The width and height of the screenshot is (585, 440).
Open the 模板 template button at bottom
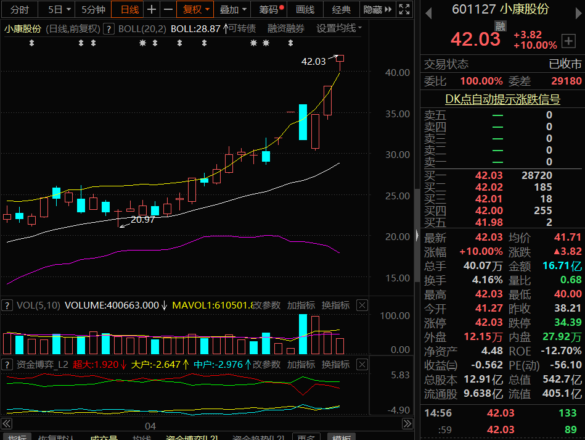coord(342,437)
